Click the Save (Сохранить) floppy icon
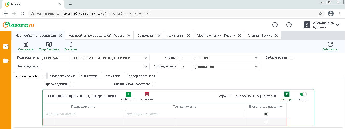Viewport: 345px width, 129px height. point(26,44)
